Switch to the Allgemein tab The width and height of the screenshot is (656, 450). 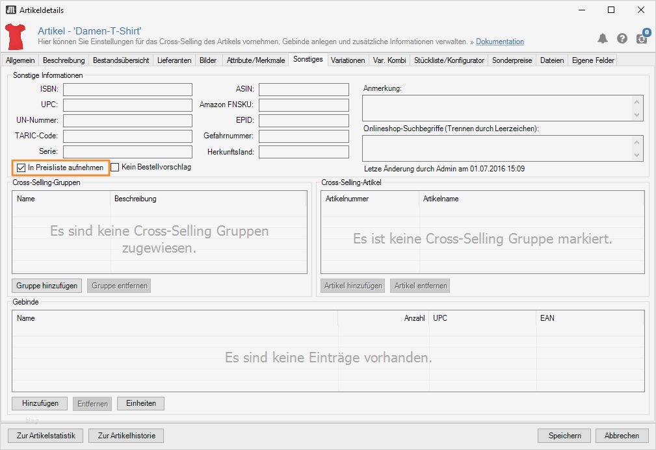click(20, 60)
